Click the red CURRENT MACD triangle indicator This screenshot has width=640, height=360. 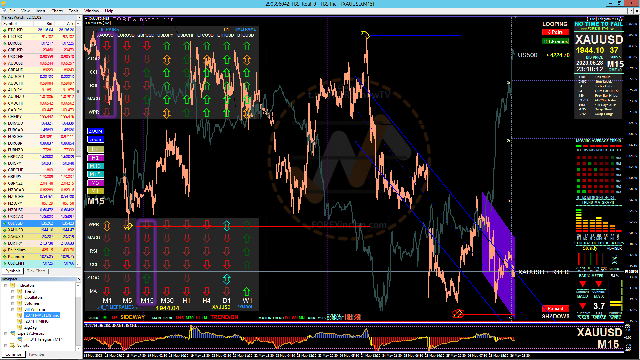pos(582,284)
